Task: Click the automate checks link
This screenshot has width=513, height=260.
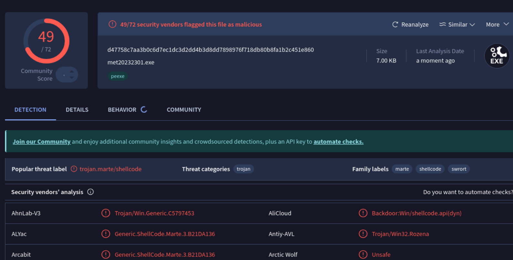Action: click(338, 142)
